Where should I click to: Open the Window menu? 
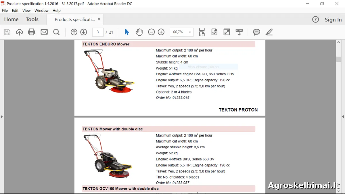[42, 10]
